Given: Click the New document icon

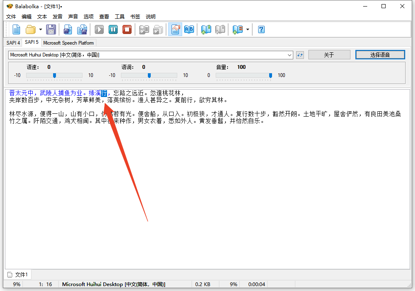Looking at the screenshot, I should click(x=16, y=29).
